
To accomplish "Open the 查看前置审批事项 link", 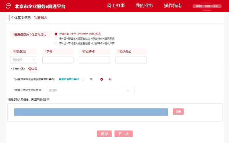I will pos(69,79).
